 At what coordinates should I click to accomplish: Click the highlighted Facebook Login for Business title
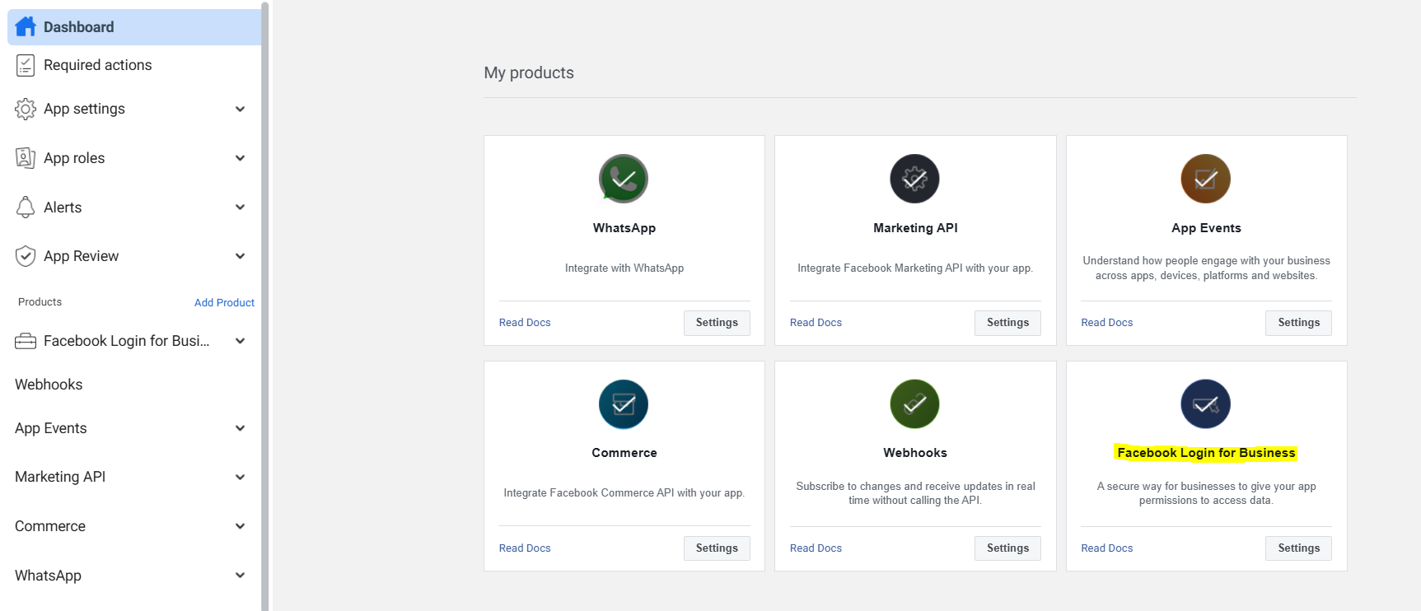tap(1206, 453)
